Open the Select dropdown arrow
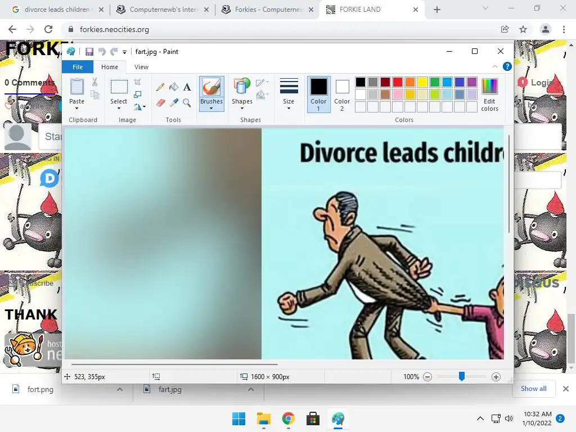This screenshot has height=432, width=576. (x=119, y=109)
